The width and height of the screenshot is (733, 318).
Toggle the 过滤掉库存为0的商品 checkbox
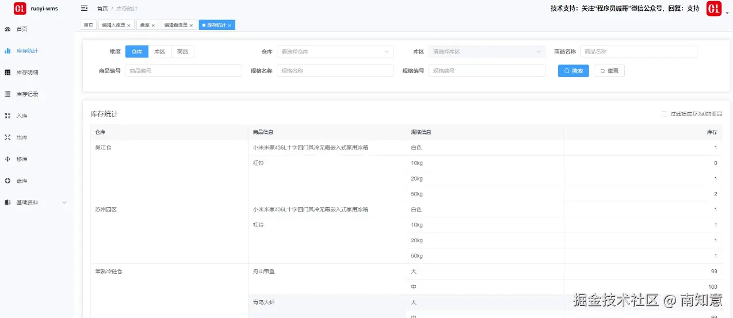665,114
